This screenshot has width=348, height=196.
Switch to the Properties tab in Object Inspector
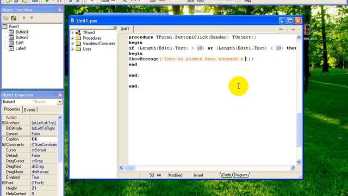(x=12, y=109)
